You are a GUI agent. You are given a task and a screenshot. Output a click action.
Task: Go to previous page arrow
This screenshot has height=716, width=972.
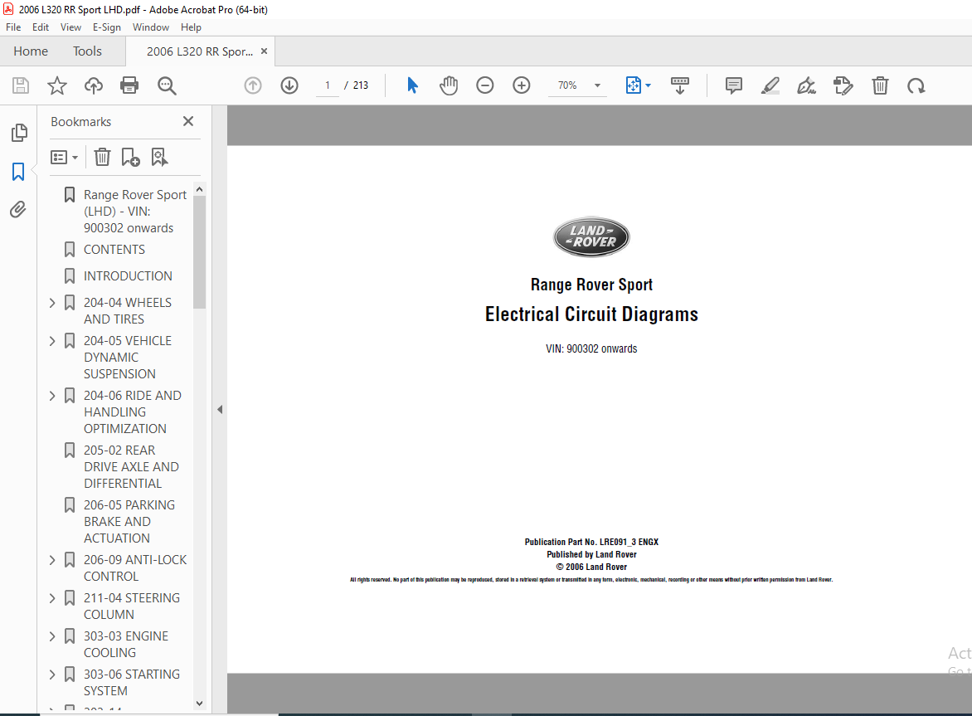[253, 85]
